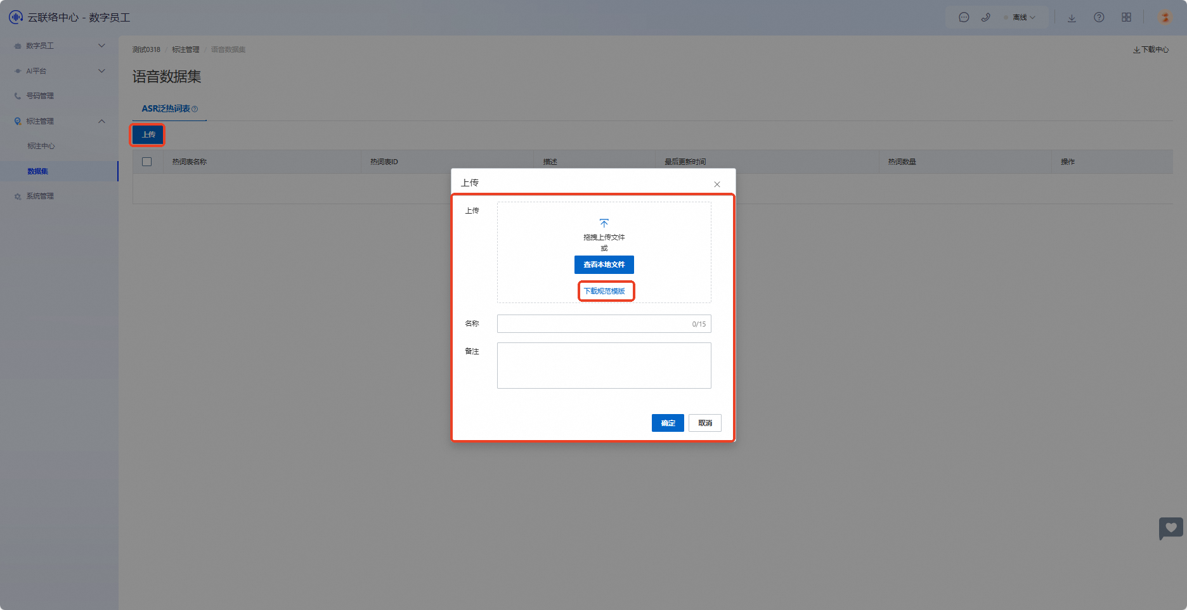The image size is (1187, 610).
Task: Click the 上传 button above the table
Action: pos(148,134)
